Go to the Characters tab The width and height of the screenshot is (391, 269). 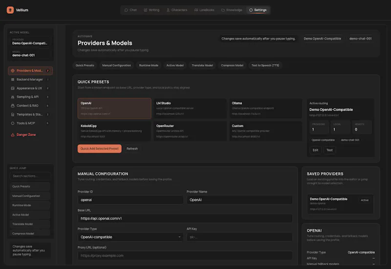click(177, 10)
